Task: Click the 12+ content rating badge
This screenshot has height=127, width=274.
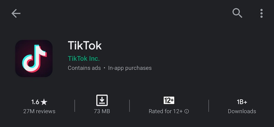Action: (x=169, y=100)
